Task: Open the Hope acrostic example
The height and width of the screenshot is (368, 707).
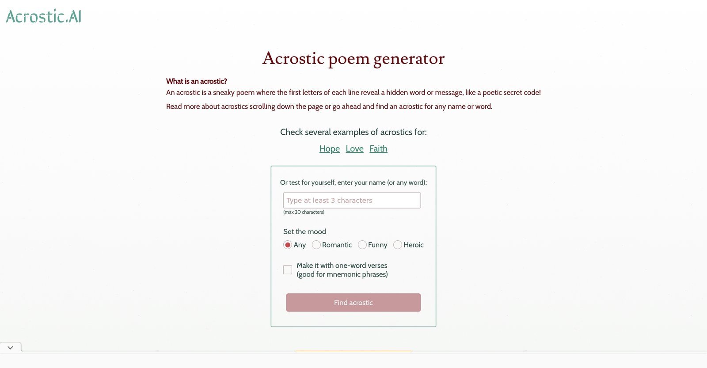Action: pyautogui.click(x=329, y=149)
